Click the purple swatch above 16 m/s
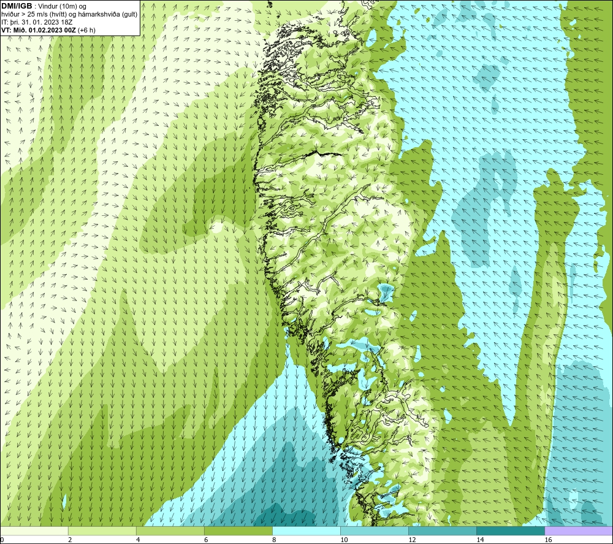Viewport: 613px width, 544px height. [x=579, y=531]
